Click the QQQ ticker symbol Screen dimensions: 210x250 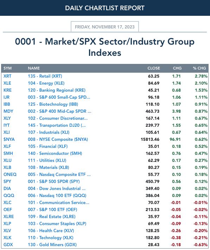(x=9, y=195)
